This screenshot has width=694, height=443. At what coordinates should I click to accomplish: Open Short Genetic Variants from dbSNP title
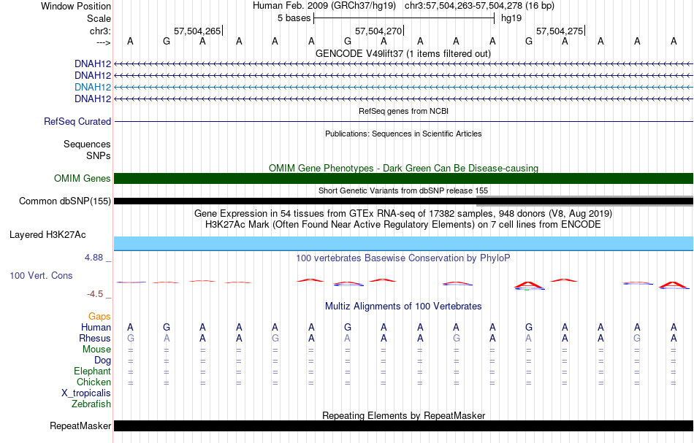click(x=403, y=190)
